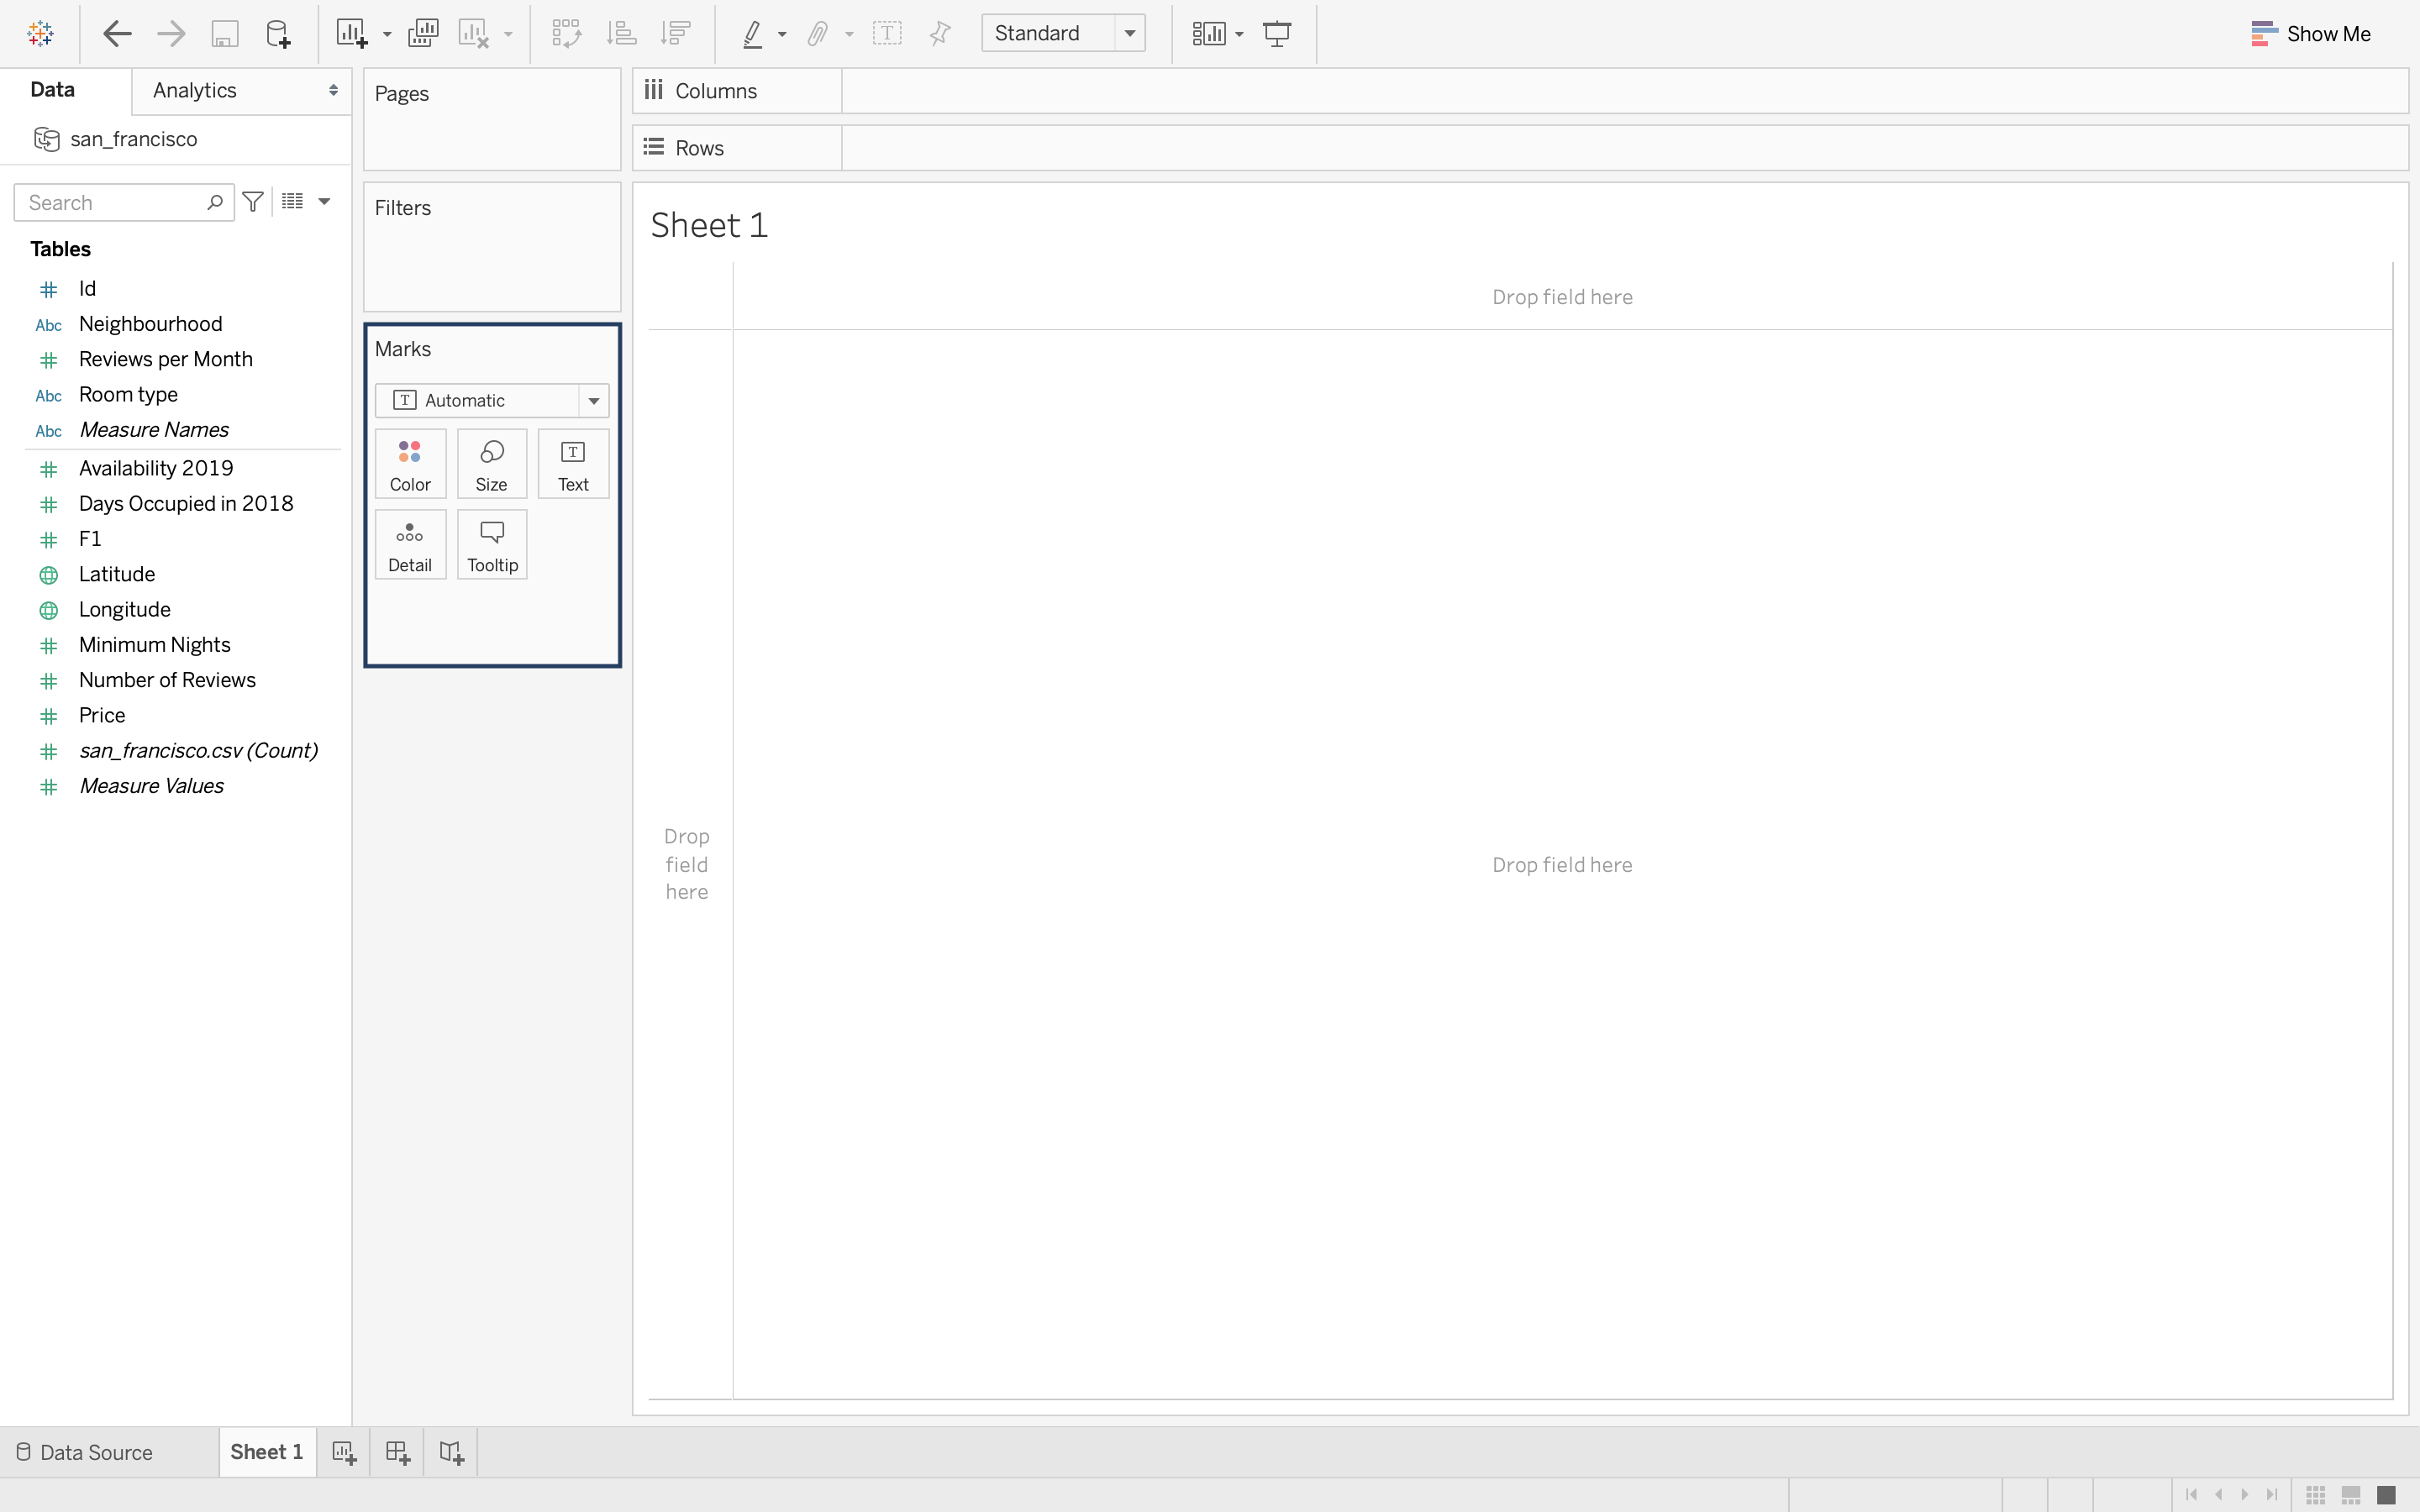
Task: Click the view data list icon
Action: click(x=292, y=202)
